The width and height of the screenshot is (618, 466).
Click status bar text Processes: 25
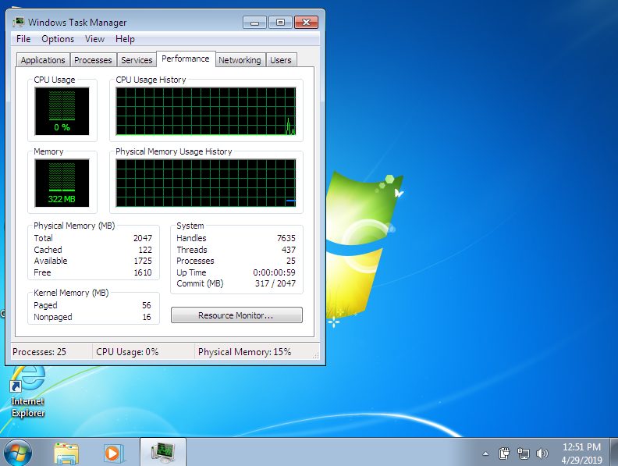pyautogui.click(x=40, y=352)
